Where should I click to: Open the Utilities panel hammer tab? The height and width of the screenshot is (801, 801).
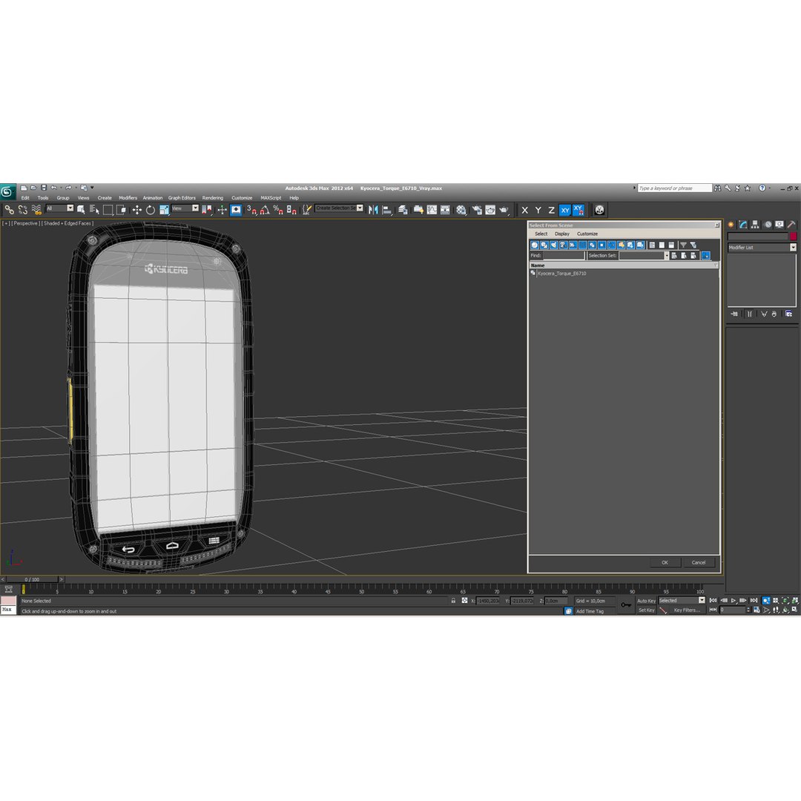coord(791,224)
